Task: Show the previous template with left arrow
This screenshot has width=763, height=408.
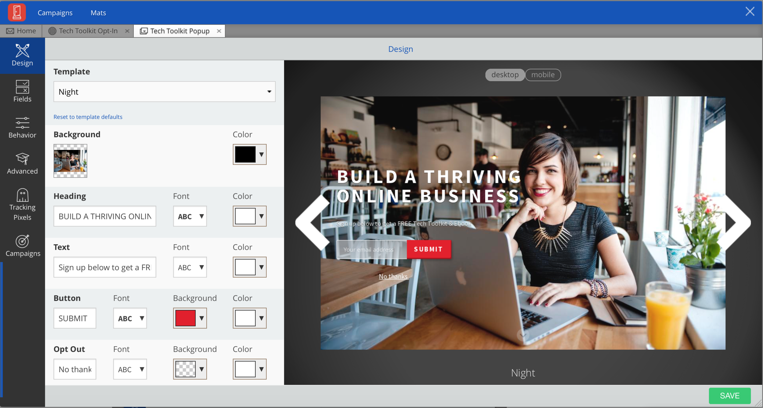Action: pyautogui.click(x=312, y=223)
